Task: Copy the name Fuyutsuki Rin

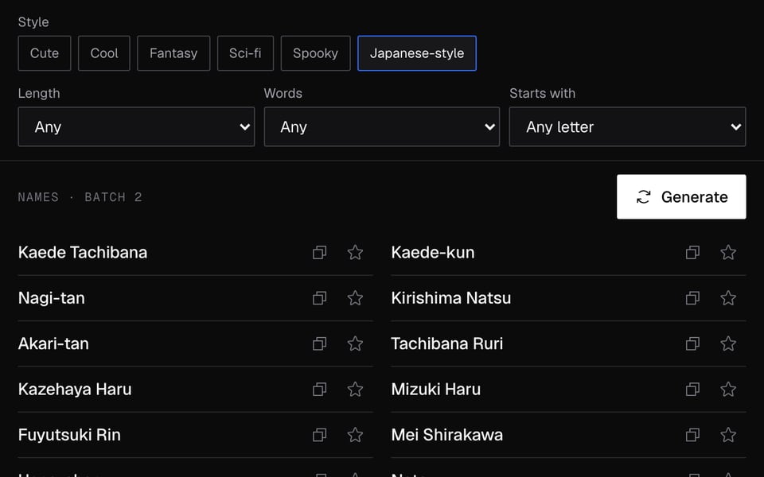Action: point(320,435)
